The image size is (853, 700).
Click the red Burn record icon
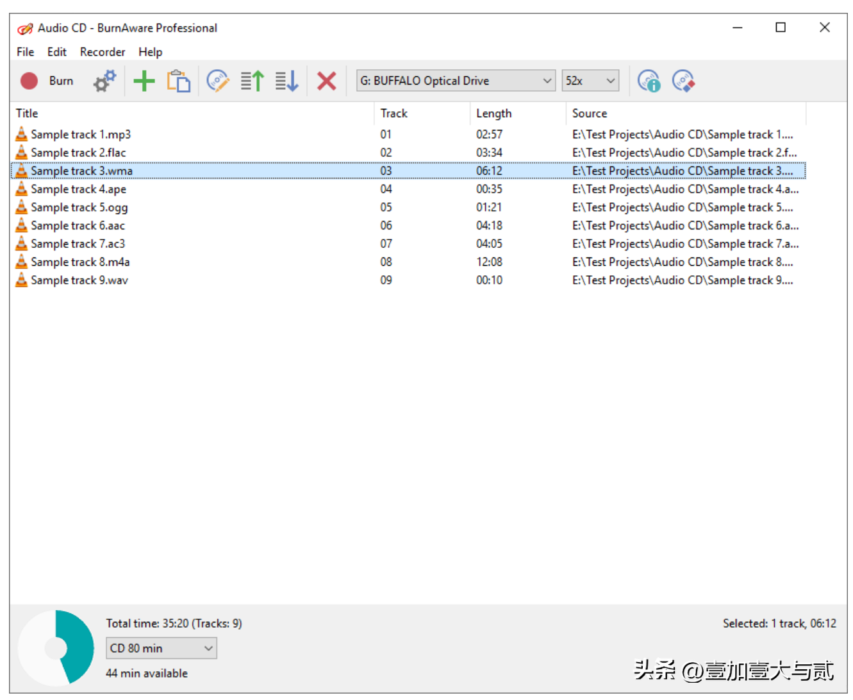pyautogui.click(x=29, y=81)
